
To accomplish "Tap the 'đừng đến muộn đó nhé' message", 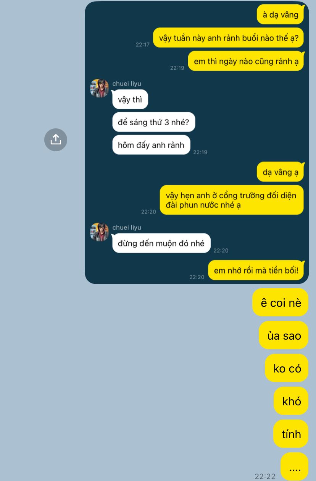I will (x=161, y=243).
